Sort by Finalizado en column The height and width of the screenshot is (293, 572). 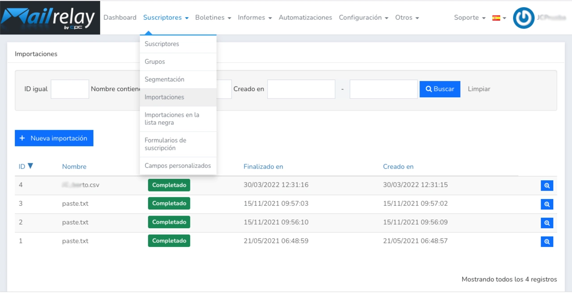(x=263, y=166)
